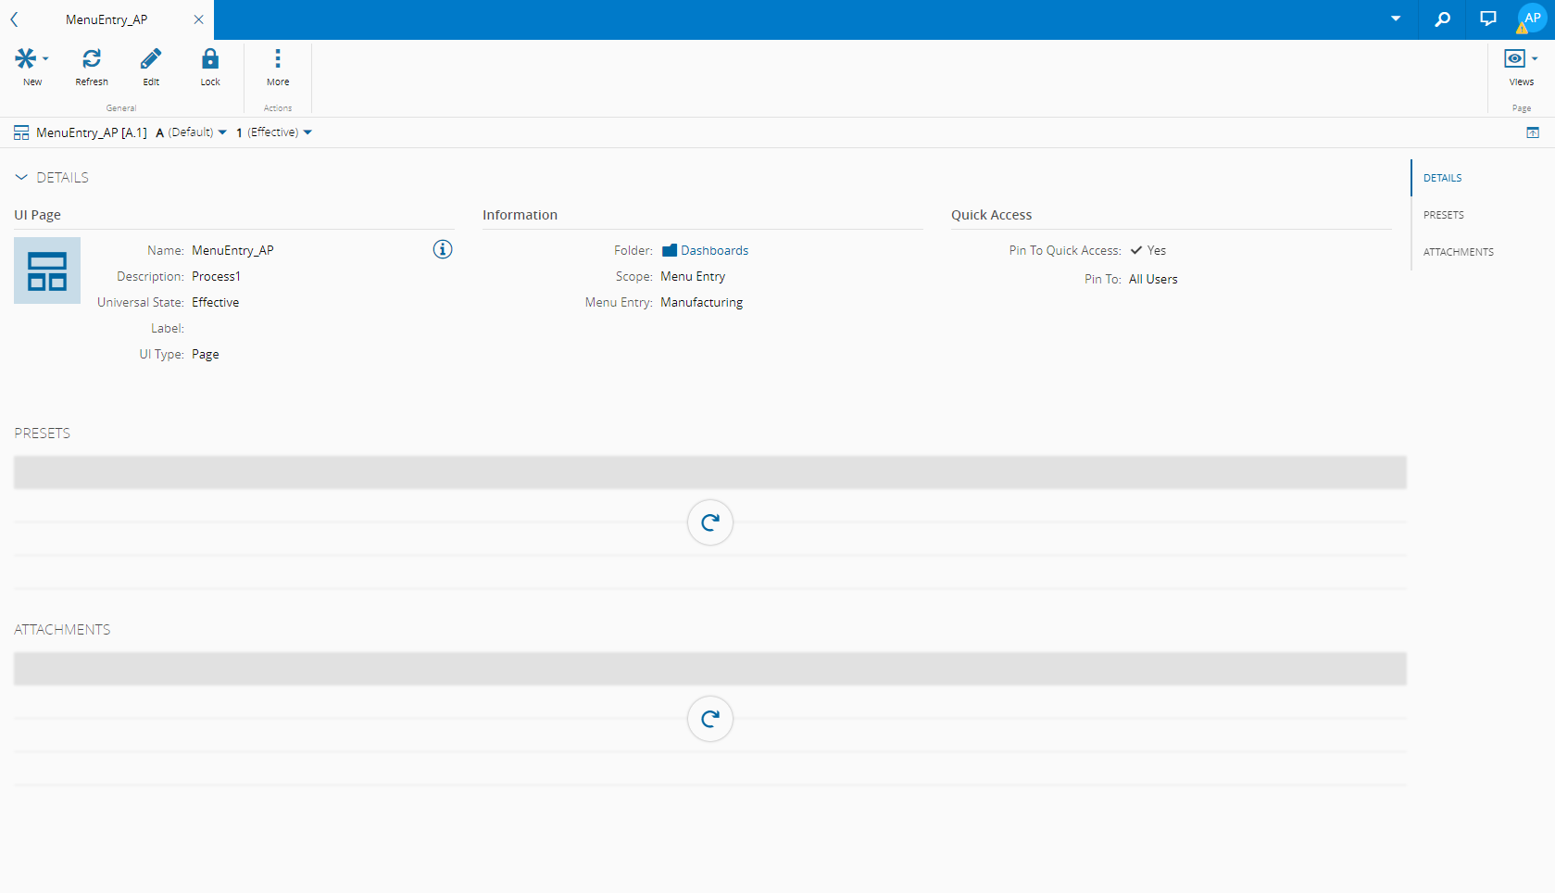Click the New asterisk icon
The width and height of the screenshot is (1555, 893).
(x=27, y=60)
